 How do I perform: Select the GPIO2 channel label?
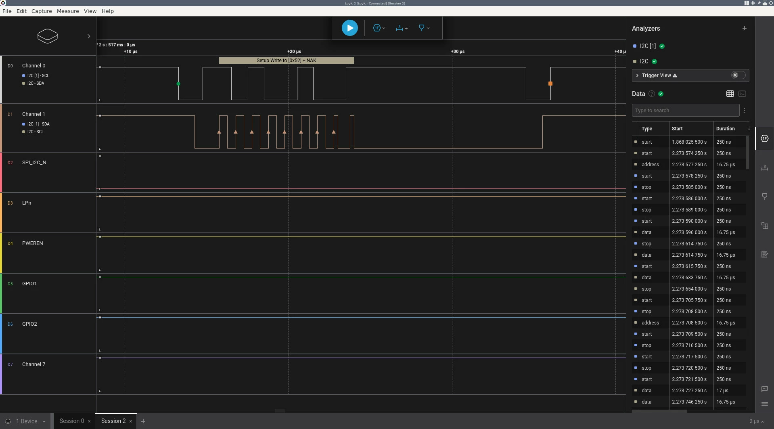[29, 324]
